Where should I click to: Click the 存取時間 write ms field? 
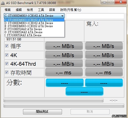pos(104,73)
